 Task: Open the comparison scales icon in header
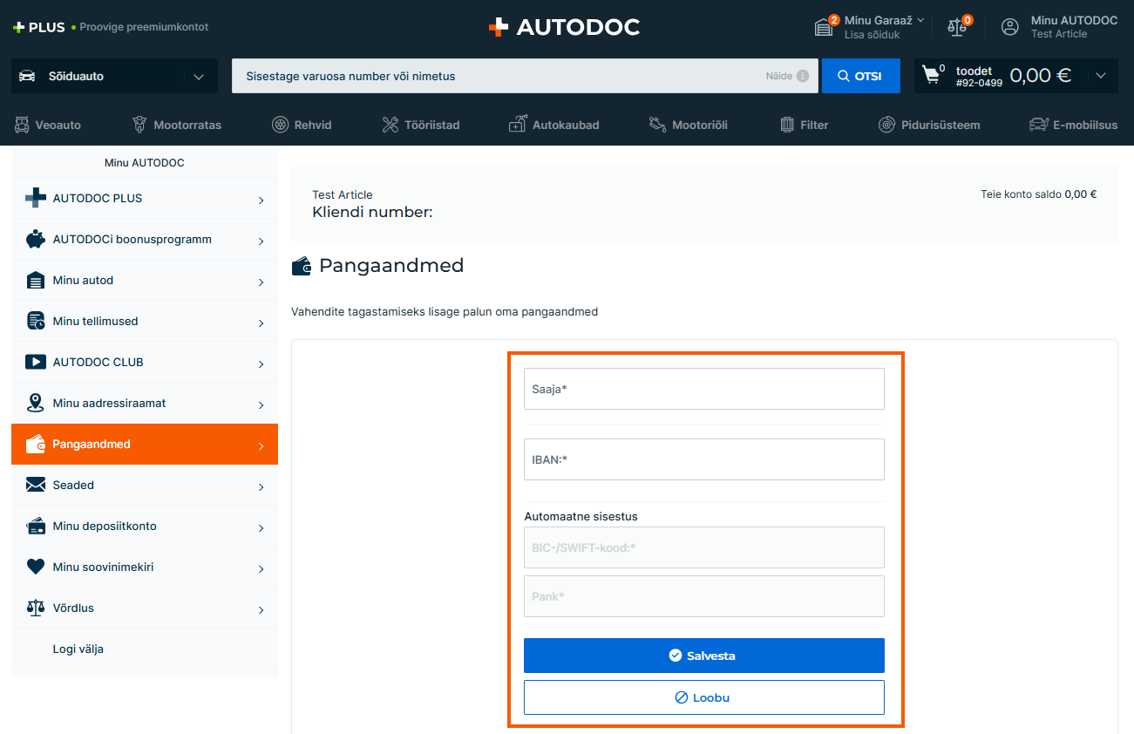[958, 27]
